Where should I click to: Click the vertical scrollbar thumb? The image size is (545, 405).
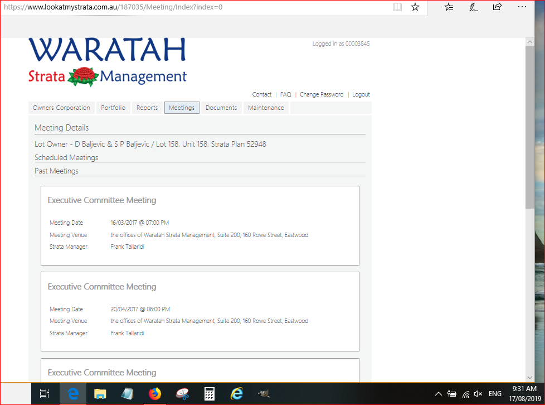pos(530,127)
